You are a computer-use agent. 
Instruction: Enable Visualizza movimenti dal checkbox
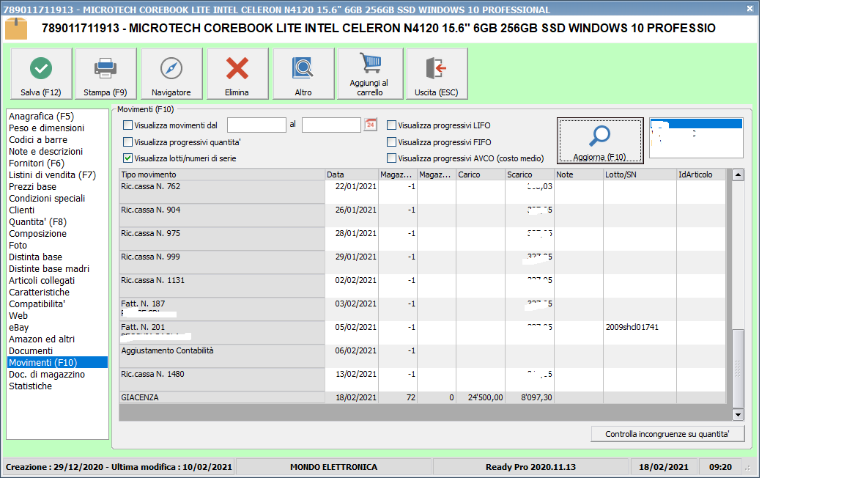pos(127,125)
